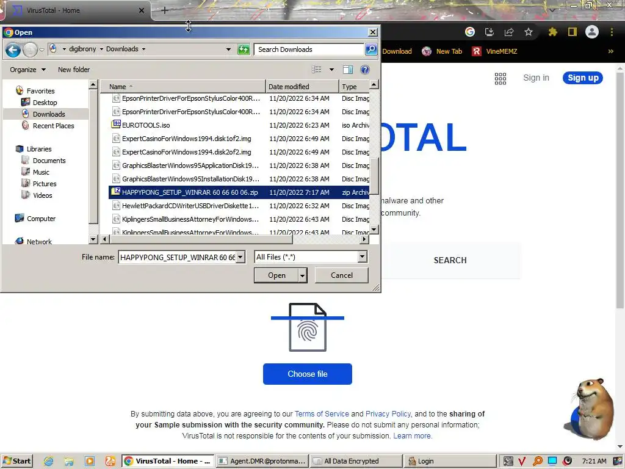Open the All Files type filter dropdown
The height and width of the screenshot is (469, 625).
click(362, 257)
